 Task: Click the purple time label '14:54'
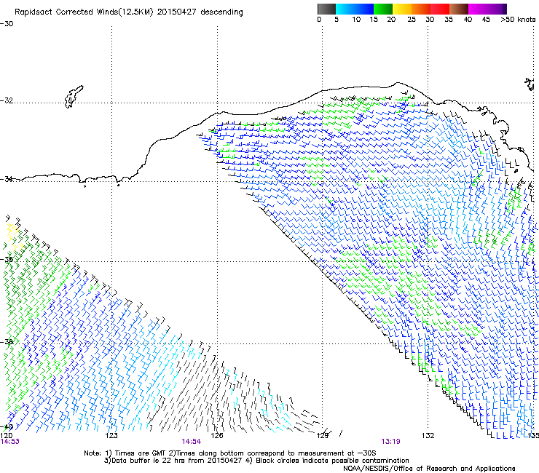(x=191, y=442)
